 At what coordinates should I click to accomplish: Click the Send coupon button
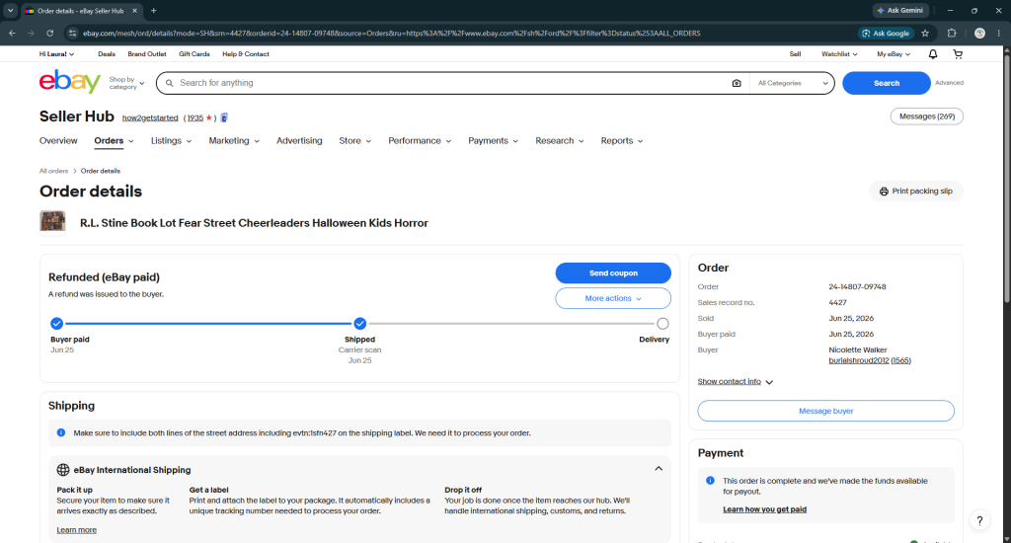(613, 272)
